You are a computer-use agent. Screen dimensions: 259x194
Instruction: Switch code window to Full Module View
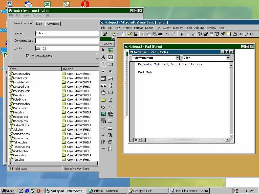click(136, 140)
